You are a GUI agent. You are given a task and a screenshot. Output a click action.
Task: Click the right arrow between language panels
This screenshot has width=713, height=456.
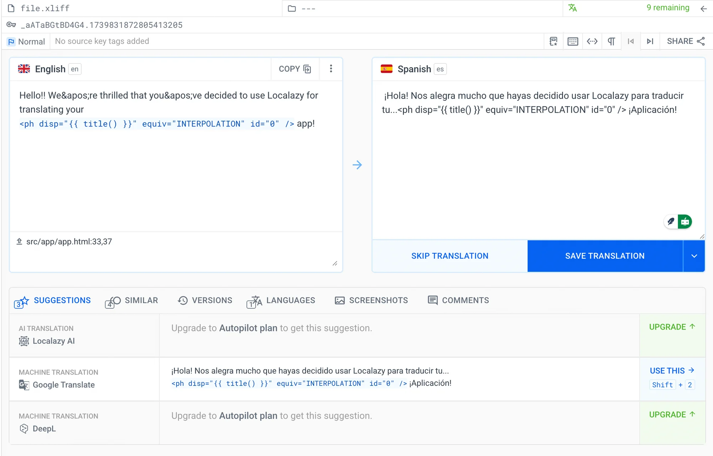coord(357,165)
